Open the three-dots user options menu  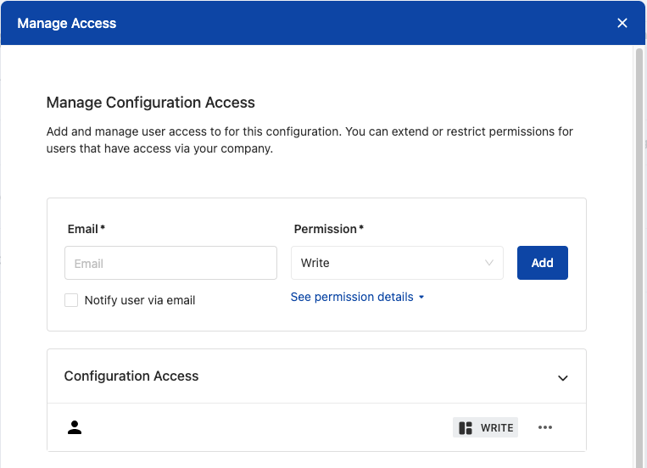pyautogui.click(x=545, y=427)
